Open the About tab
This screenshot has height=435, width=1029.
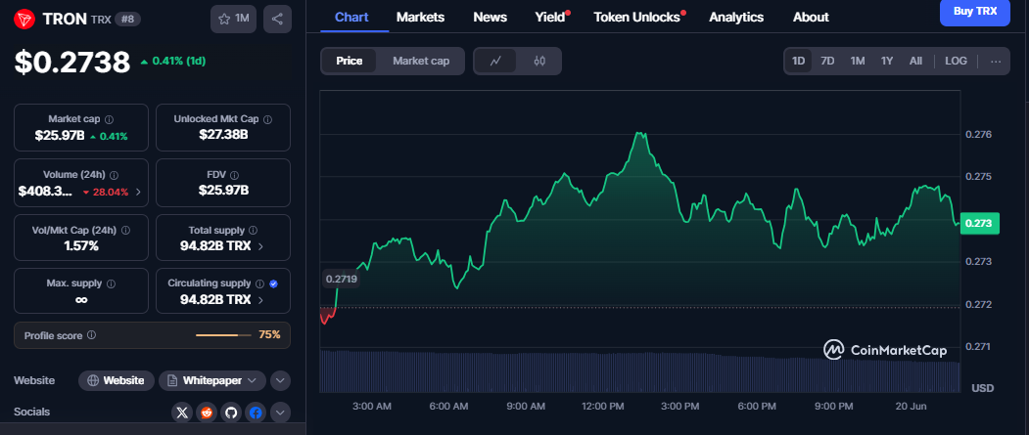coord(811,17)
